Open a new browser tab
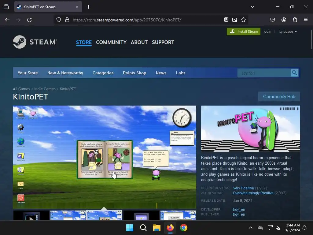The height and width of the screenshot is (235, 313). [89, 7]
